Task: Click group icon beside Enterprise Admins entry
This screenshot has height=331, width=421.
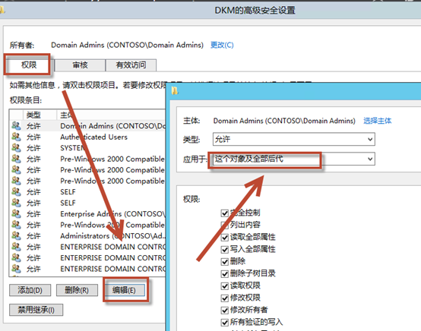Action: [x=16, y=214]
